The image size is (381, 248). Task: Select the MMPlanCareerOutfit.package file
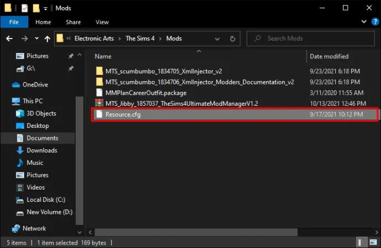146,93
